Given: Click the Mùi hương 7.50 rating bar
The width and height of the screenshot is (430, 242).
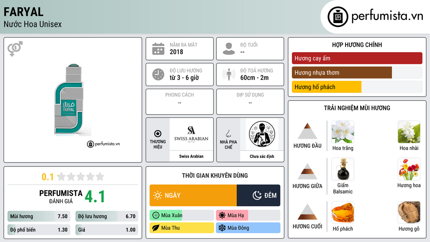Looking at the screenshot, I should 39,216.
